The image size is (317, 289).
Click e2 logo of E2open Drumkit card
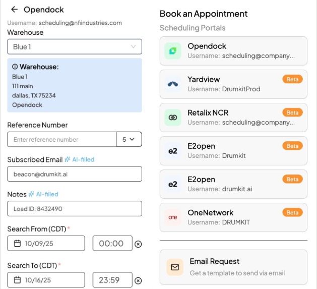click(173, 151)
